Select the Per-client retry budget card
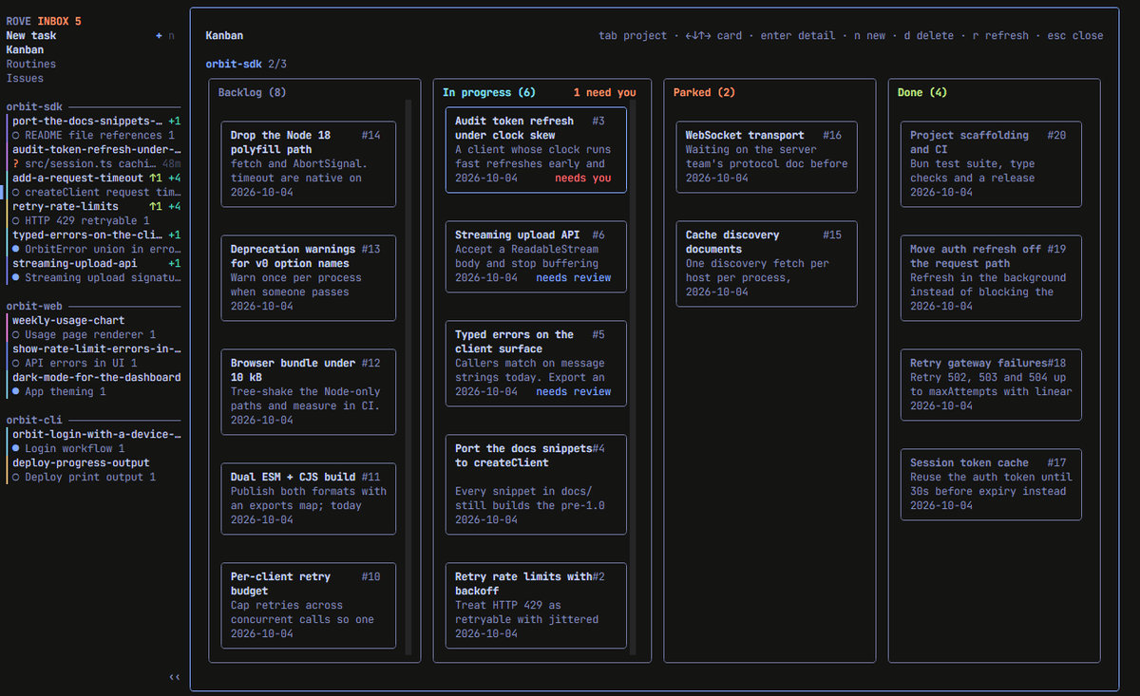This screenshot has width=1140, height=696. tap(309, 605)
